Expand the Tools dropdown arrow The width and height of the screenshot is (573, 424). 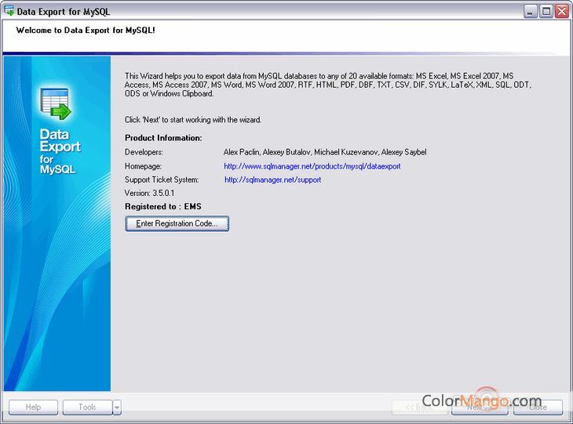tap(117, 408)
